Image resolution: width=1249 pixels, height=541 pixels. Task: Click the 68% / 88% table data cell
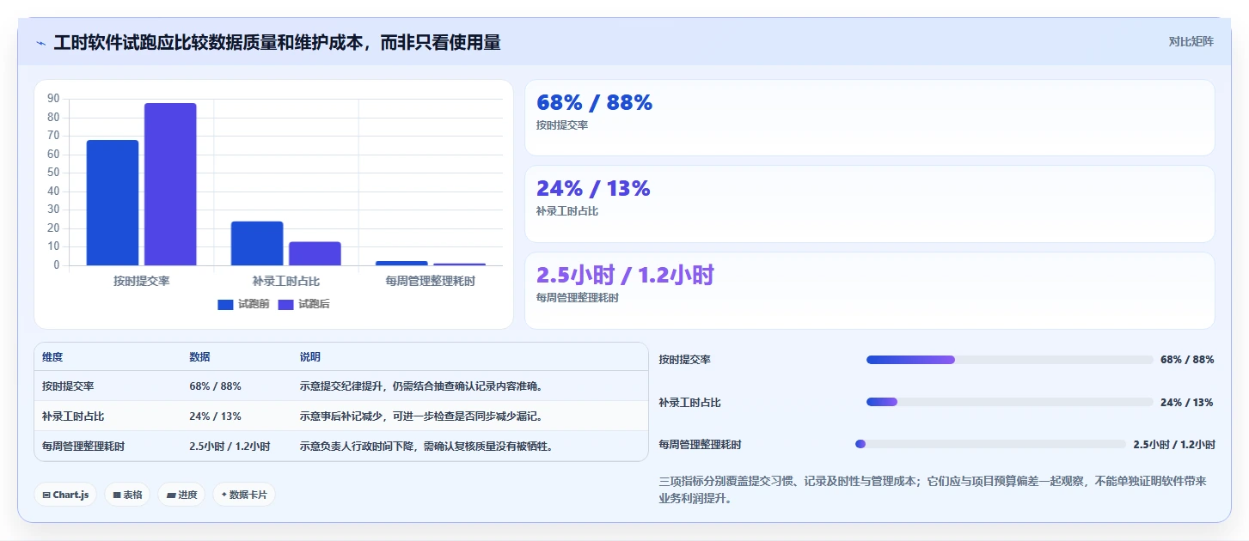[215, 386]
